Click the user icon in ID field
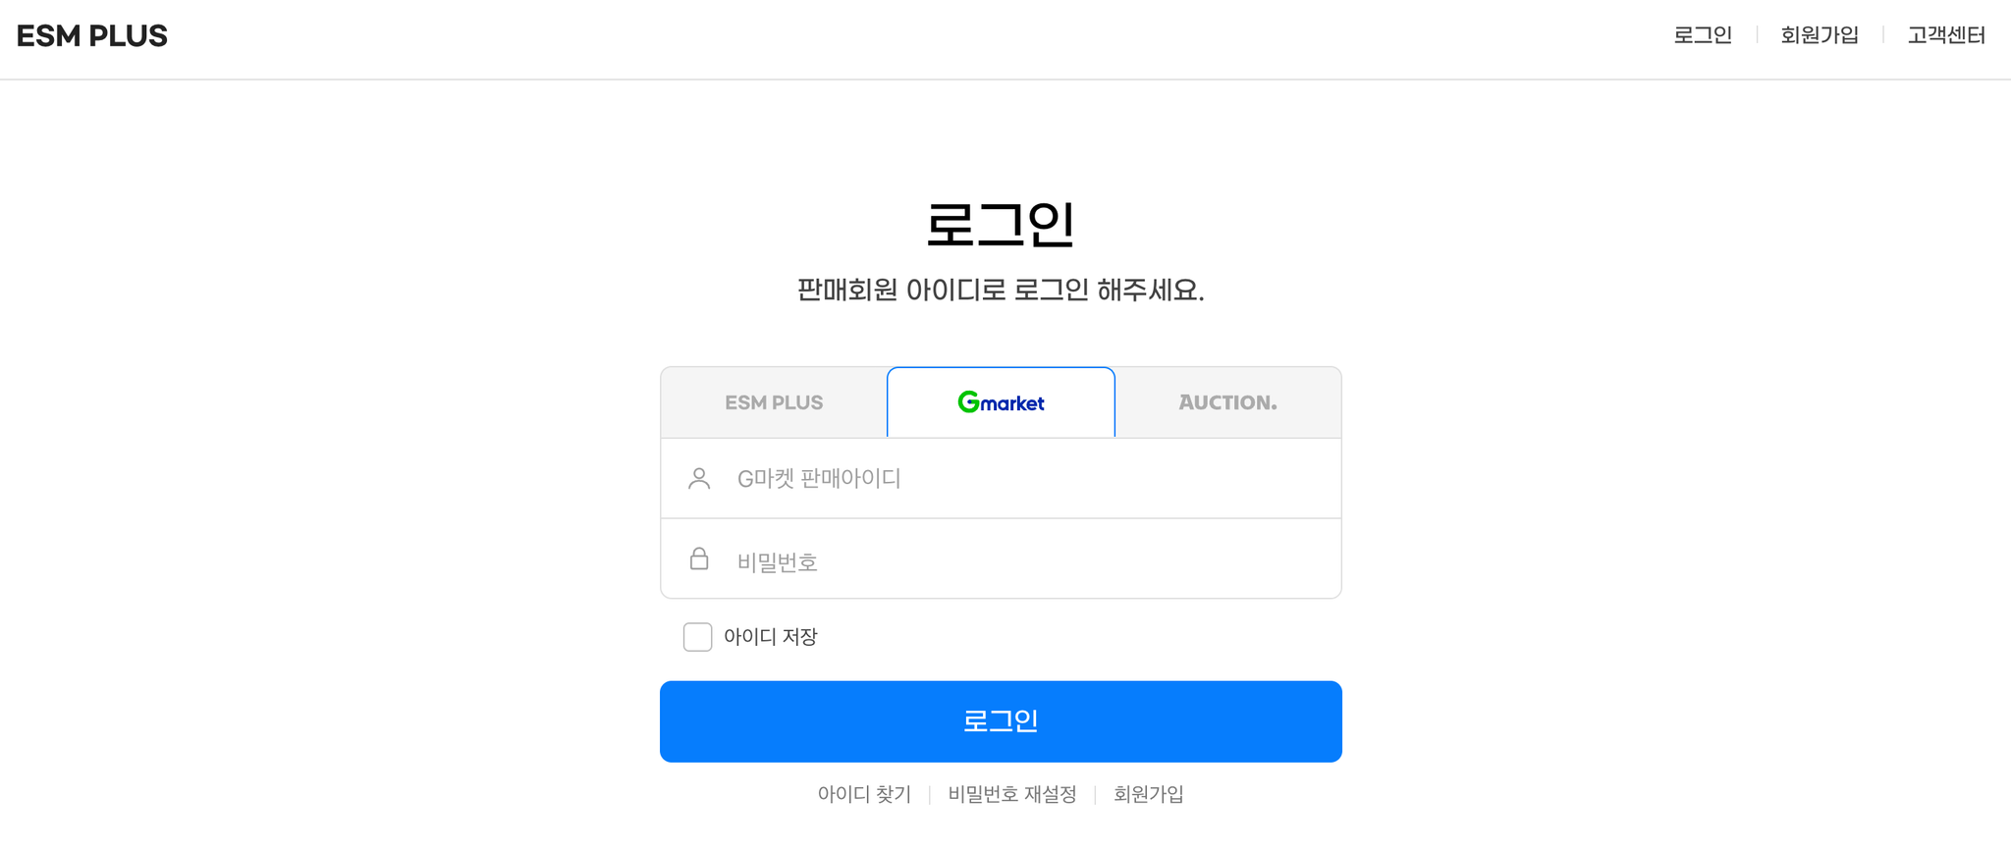The image size is (2011, 850). pos(699,478)
